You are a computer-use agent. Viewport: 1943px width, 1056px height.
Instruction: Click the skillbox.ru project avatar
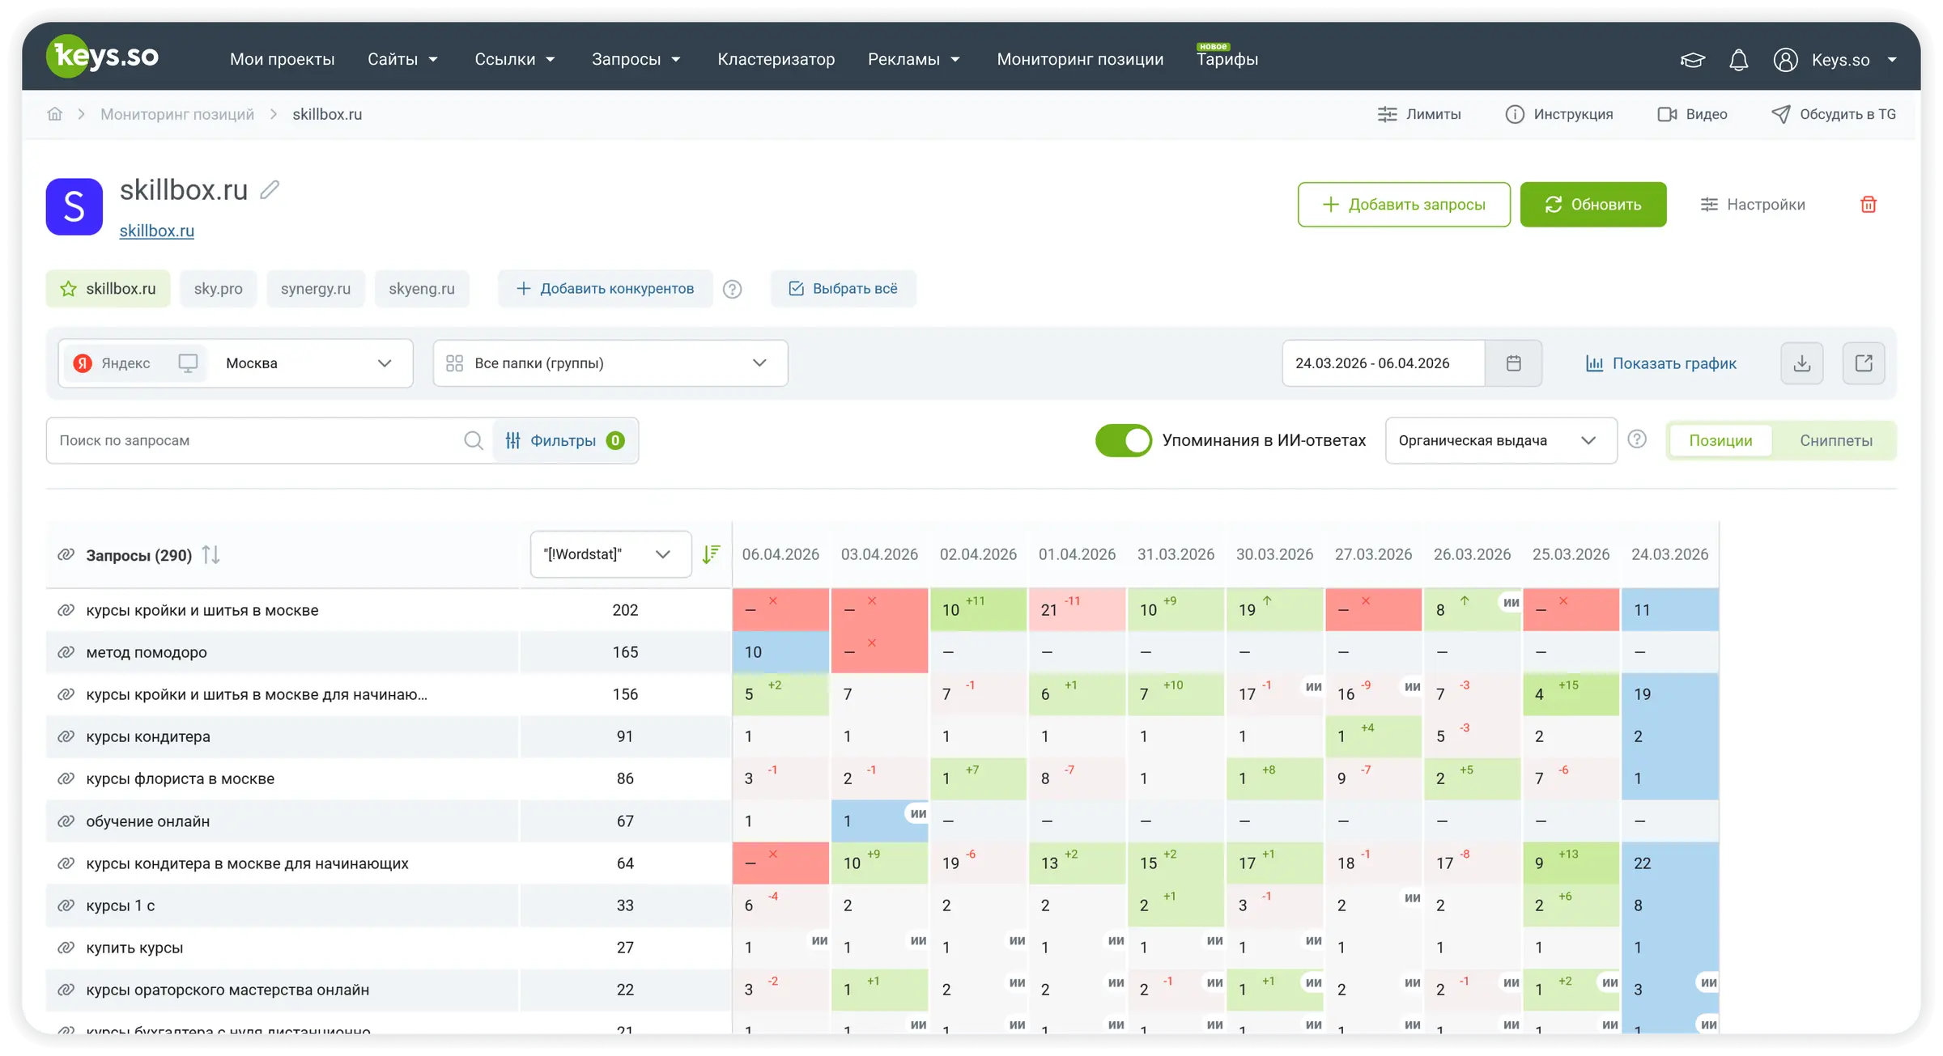[x=74, y=206]
